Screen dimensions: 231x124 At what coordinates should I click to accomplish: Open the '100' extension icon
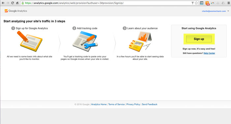click(x=202, y=3)
